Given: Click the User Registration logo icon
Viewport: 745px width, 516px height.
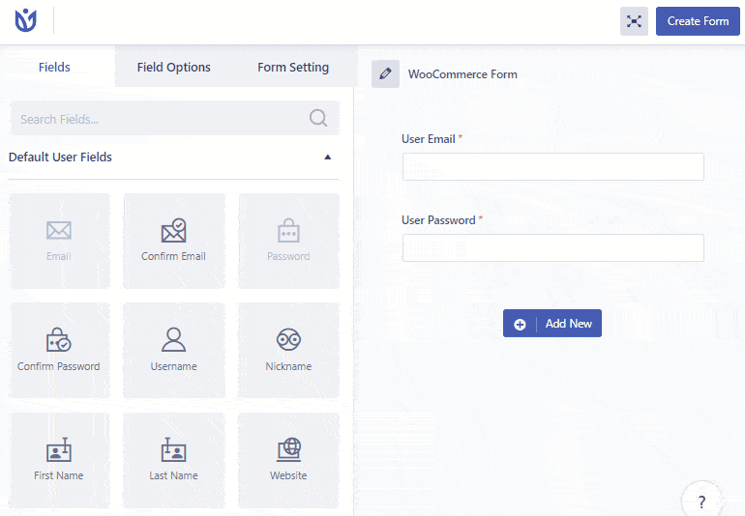Looking at the screenshot, I should 26,20.
